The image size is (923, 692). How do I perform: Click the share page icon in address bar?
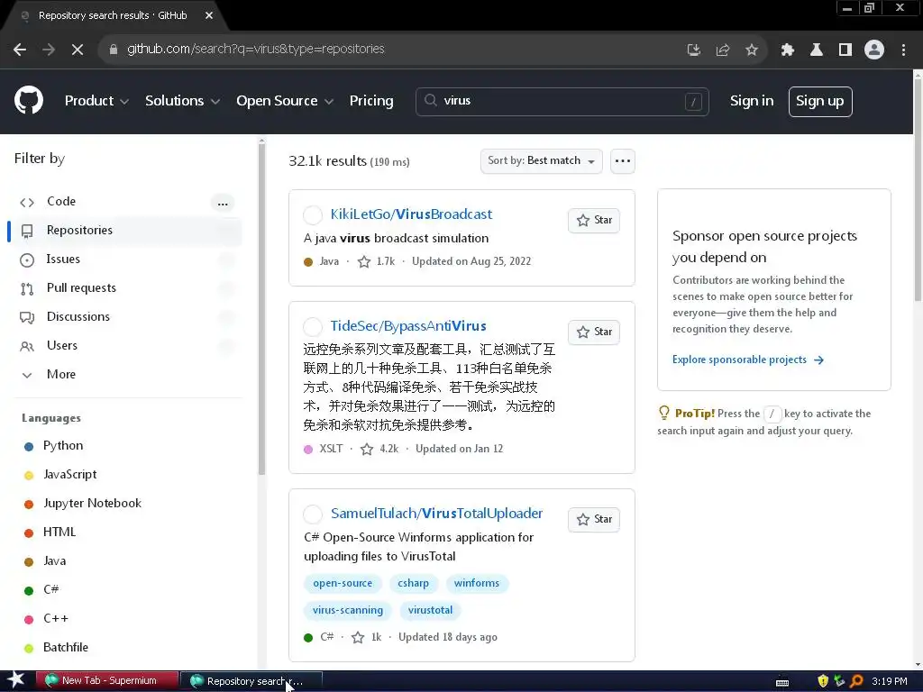(723, 50)
